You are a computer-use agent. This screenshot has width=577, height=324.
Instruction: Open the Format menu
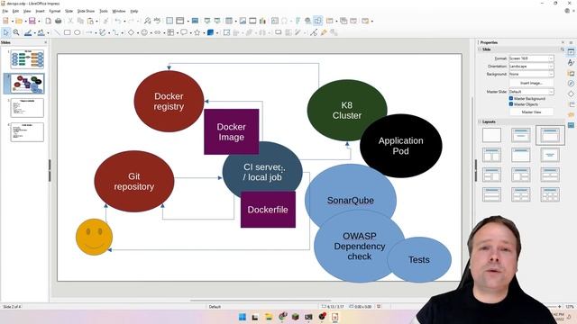point(54,12)
